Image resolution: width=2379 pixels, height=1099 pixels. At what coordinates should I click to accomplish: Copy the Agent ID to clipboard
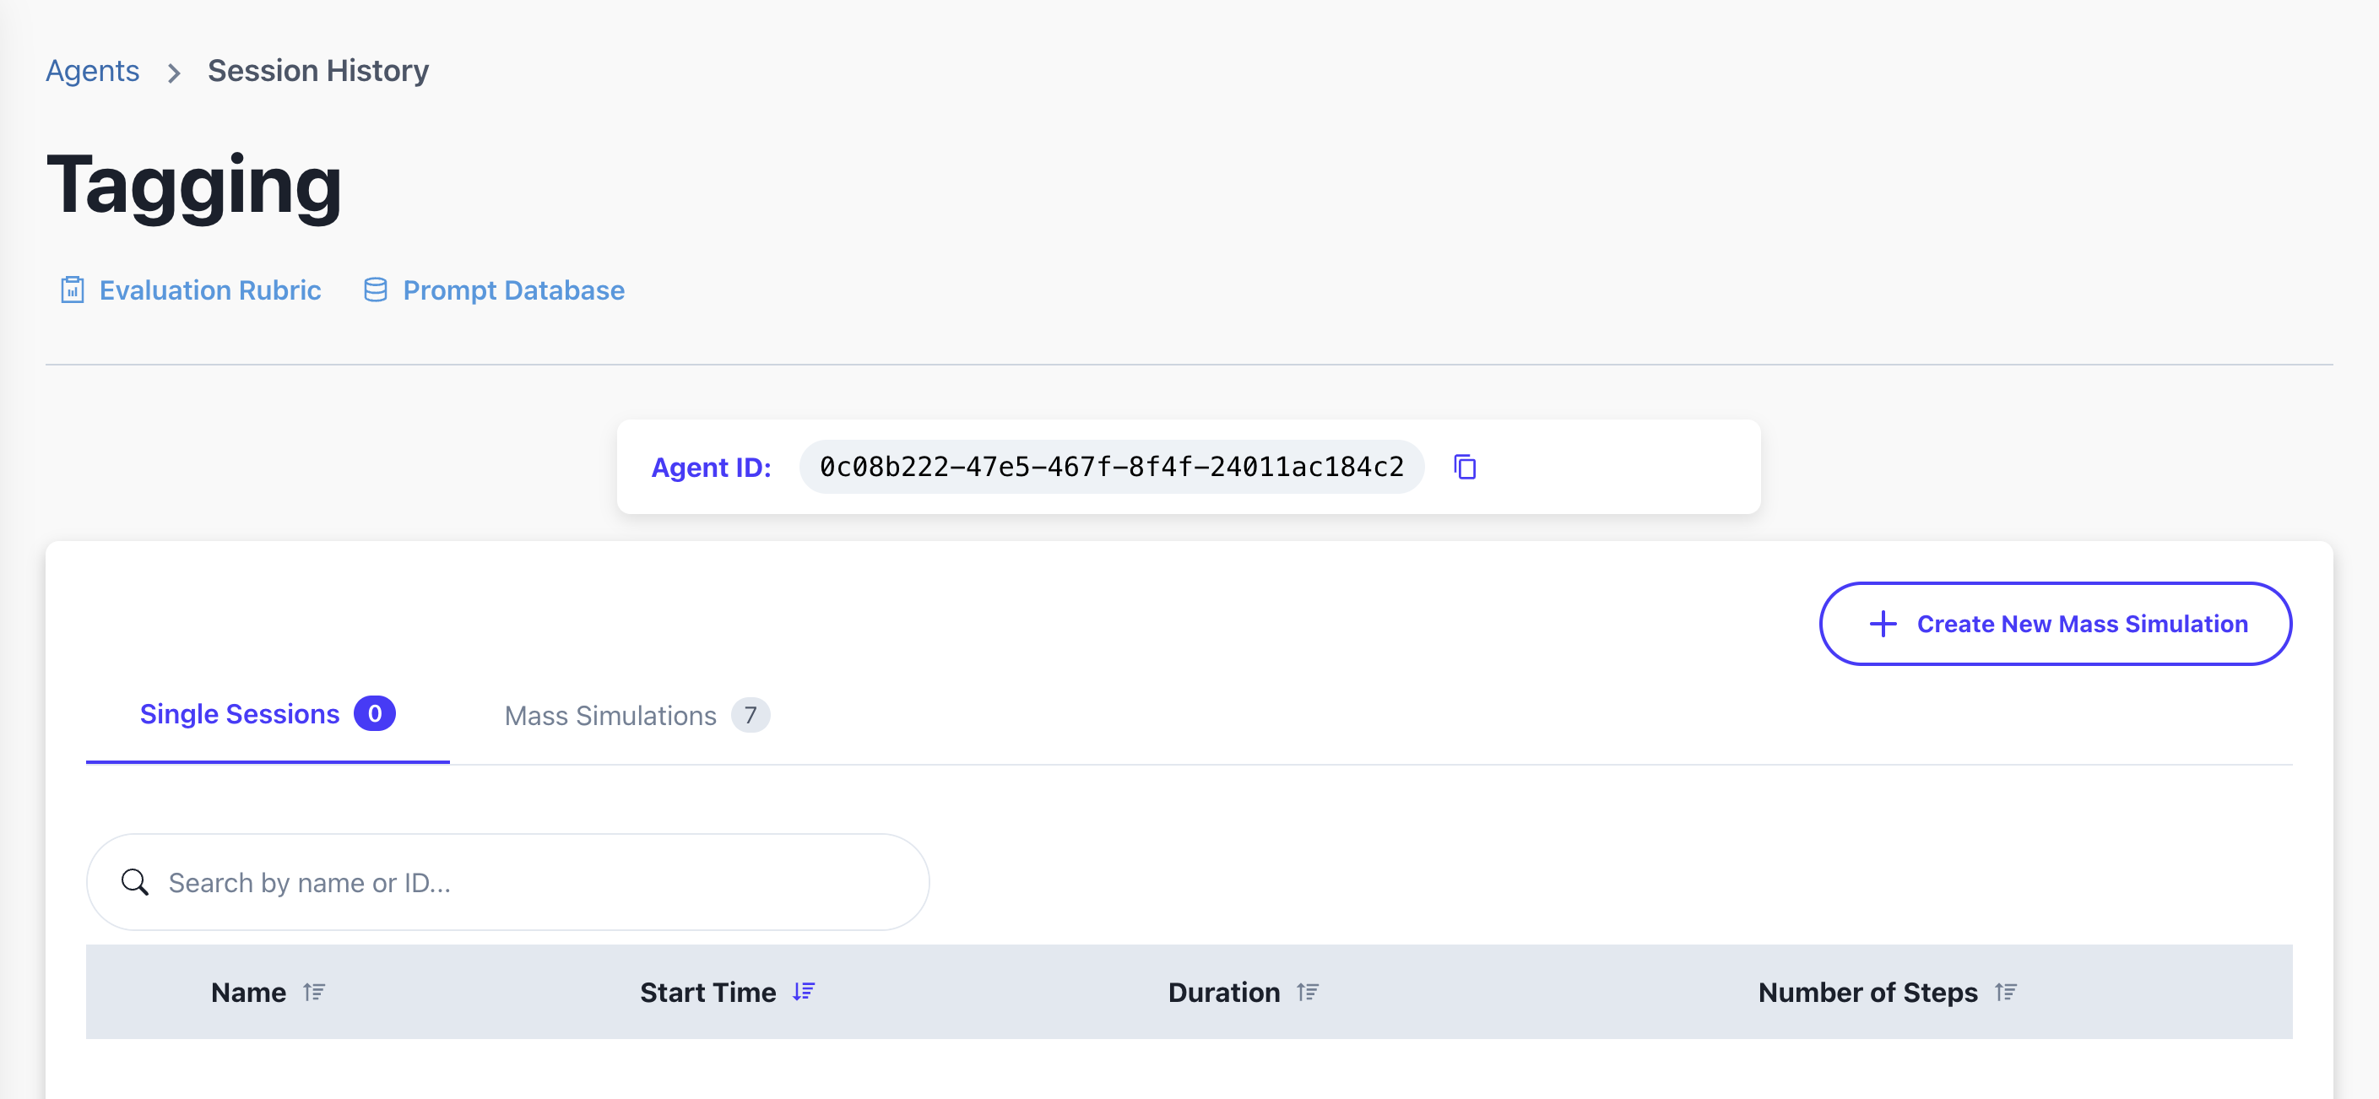point(1465,468)
